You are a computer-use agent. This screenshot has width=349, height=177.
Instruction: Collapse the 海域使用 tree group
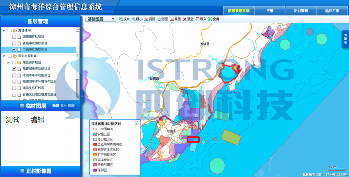point(4,30)
